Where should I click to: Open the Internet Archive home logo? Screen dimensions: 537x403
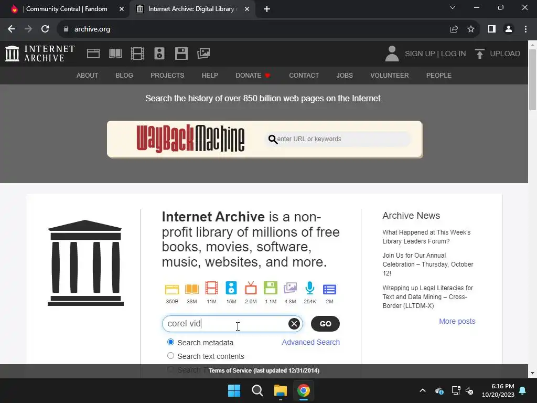(40, 54)
